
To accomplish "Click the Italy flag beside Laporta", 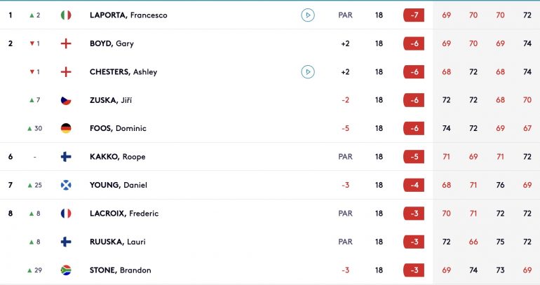I will (x=66, y=15).
